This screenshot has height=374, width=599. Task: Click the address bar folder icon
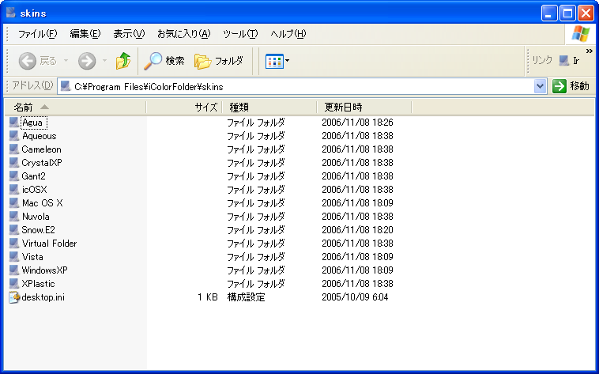[x=66, y=86]
